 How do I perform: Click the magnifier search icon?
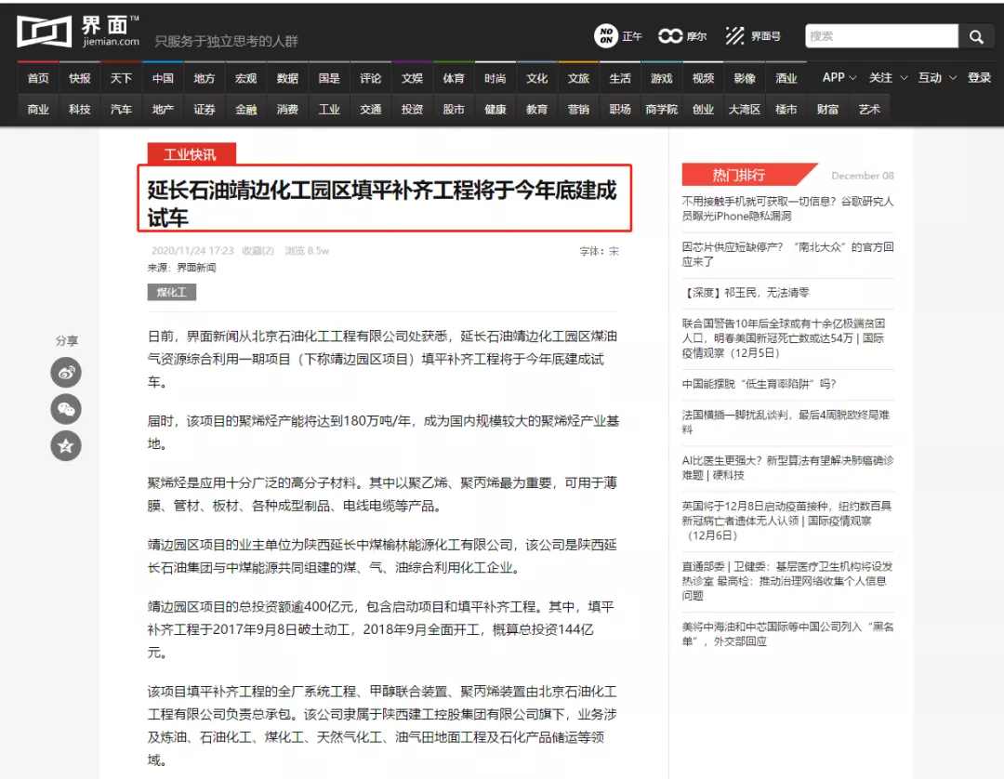[976, 36]
